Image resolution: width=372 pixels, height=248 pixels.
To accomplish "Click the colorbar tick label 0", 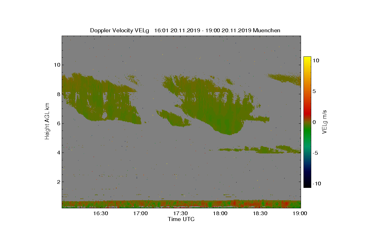I will [314, 122].
